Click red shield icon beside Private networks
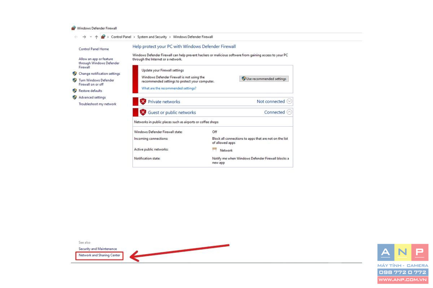The height and width of the screenshot is (288, 433). [143, 102]
